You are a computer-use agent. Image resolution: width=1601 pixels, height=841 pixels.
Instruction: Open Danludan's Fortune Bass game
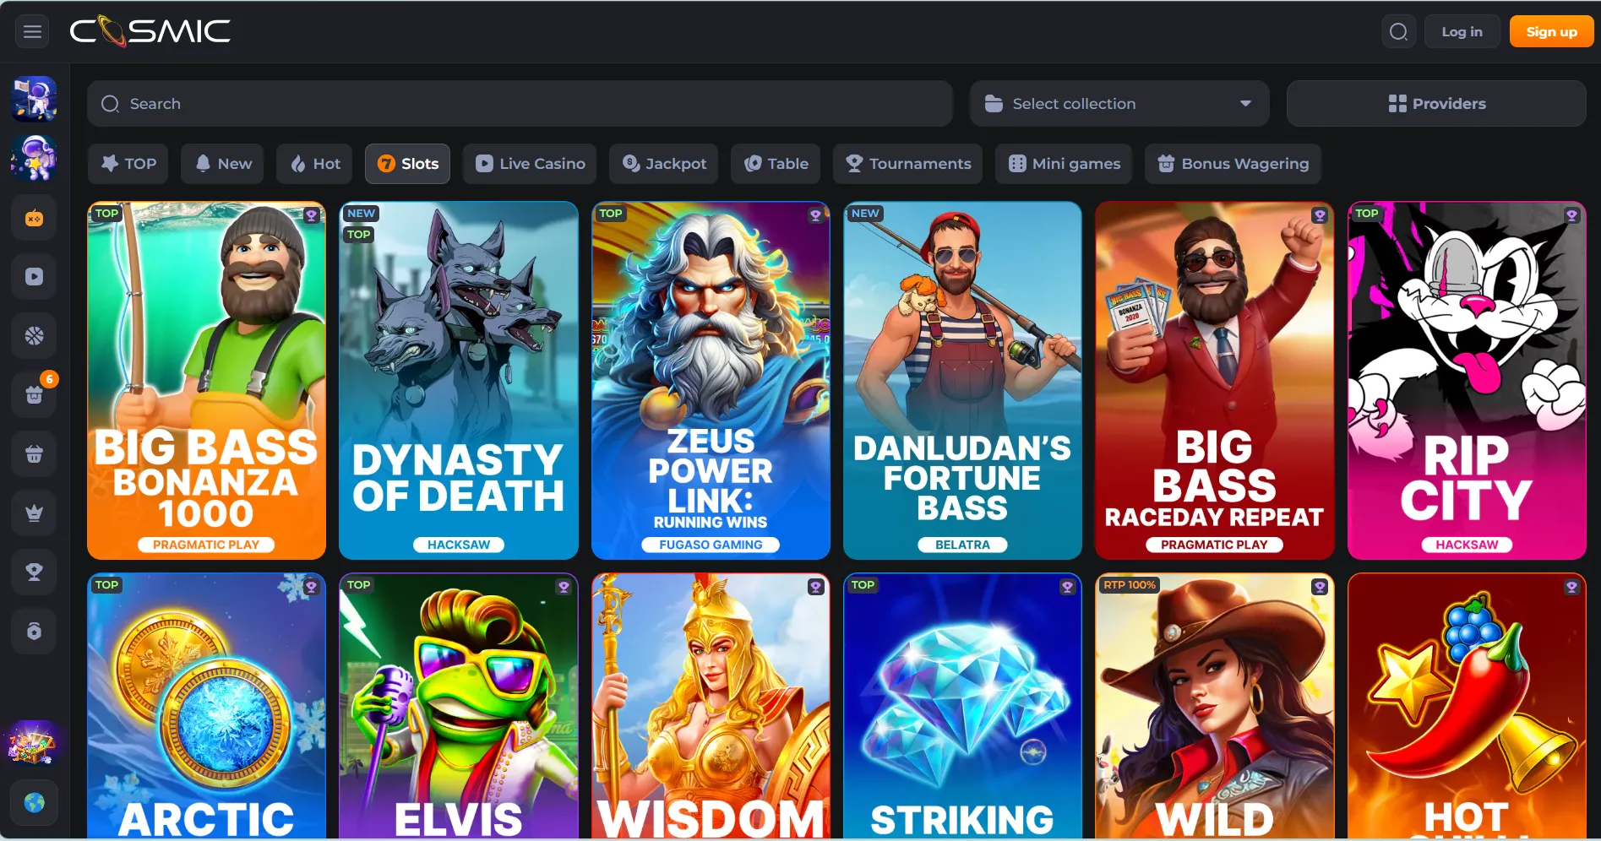(x=962, y=380)
